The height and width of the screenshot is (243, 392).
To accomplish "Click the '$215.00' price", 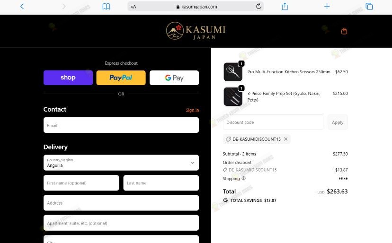I will click(x=340, y=94).
